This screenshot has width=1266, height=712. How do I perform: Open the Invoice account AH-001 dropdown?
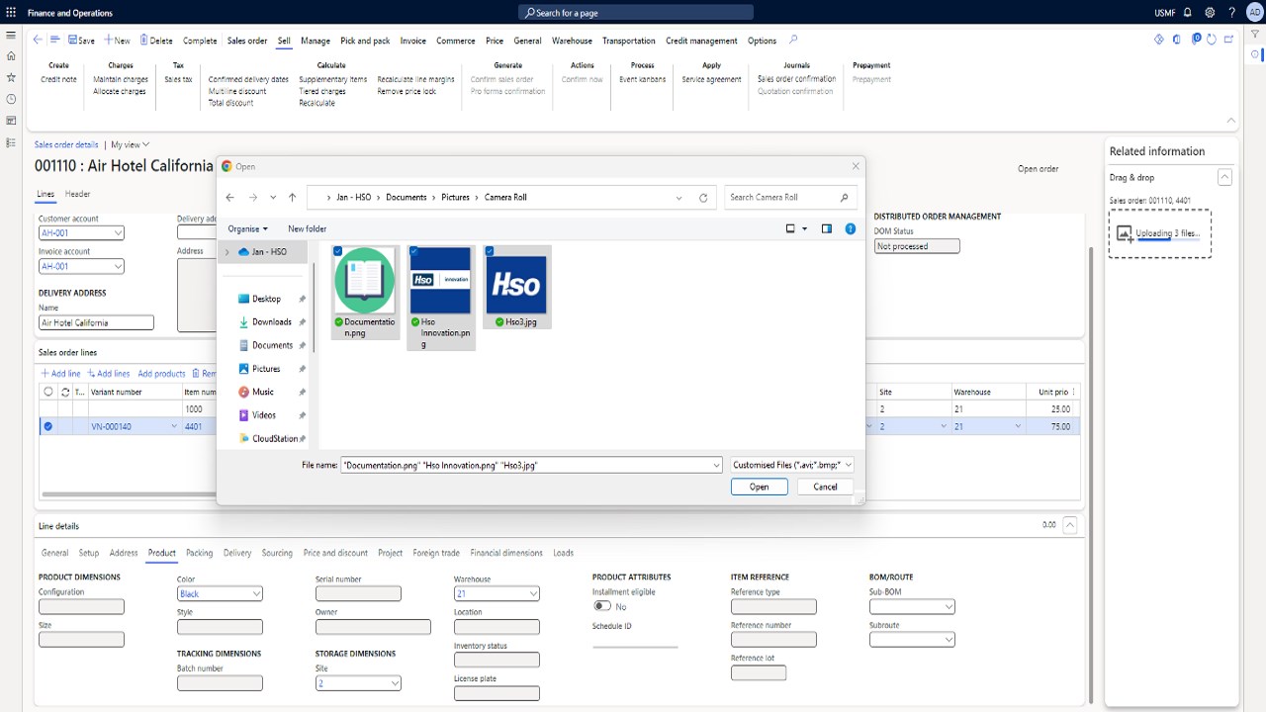tap(118, 266)
